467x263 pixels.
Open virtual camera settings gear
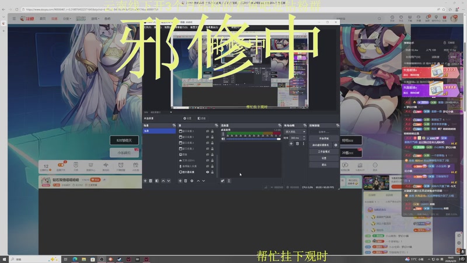[336, 145]
